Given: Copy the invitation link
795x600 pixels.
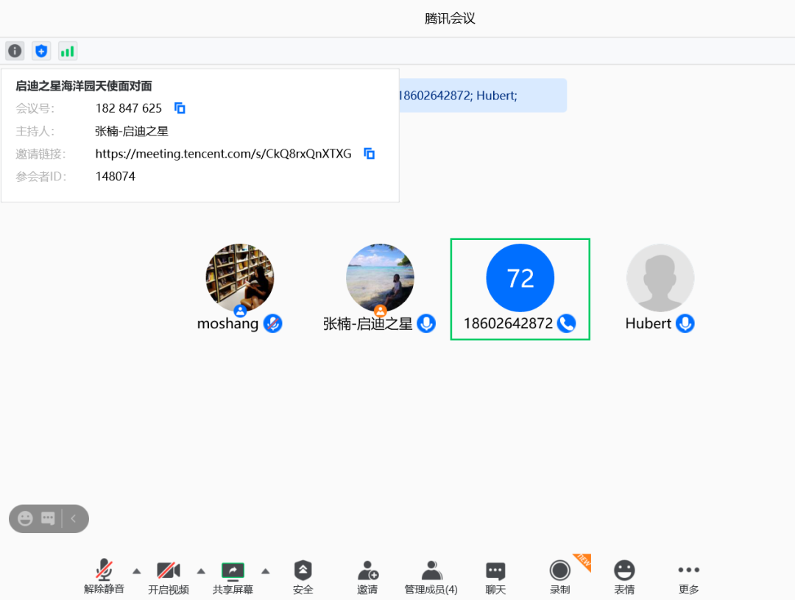Looking at the screenshot, I should point(369,153).
